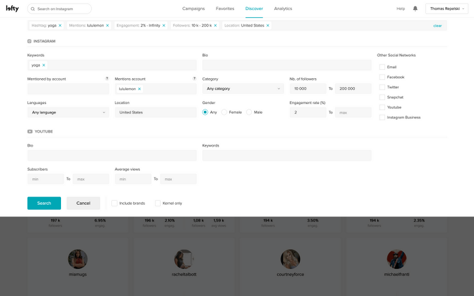Expand the Languages dropdown
The image size is (474, 296).
[68, 112]
